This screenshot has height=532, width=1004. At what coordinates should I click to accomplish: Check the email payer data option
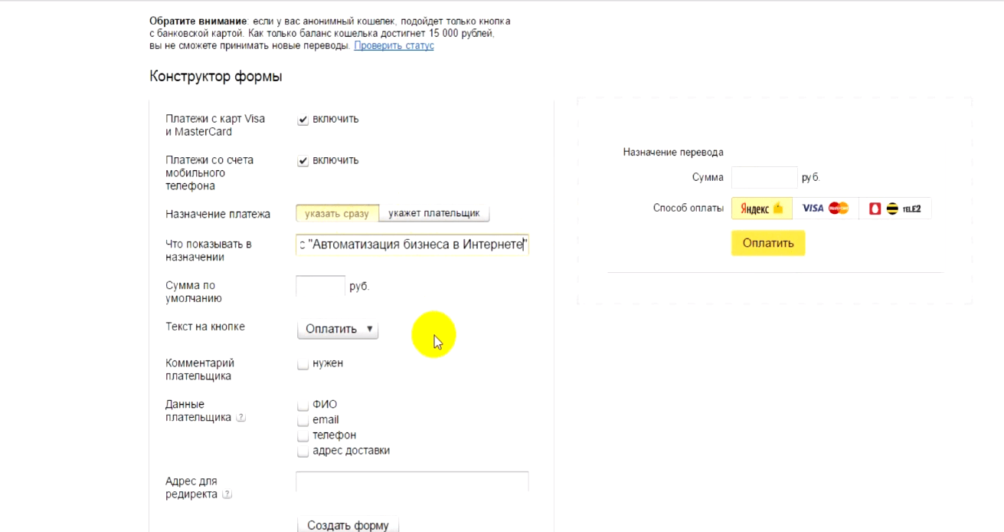click(x=303, y=420)
